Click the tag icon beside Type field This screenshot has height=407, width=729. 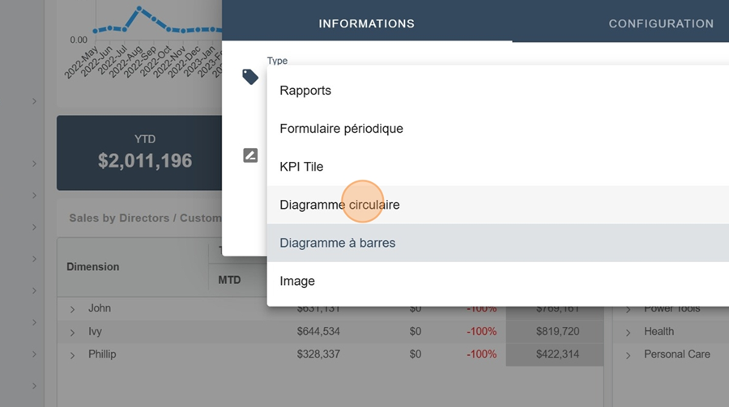click(x=250, y=77)
